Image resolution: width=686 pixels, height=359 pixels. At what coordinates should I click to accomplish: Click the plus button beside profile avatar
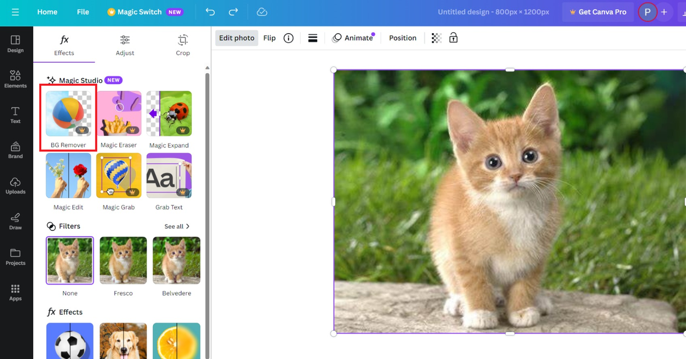tap(664, 12)
